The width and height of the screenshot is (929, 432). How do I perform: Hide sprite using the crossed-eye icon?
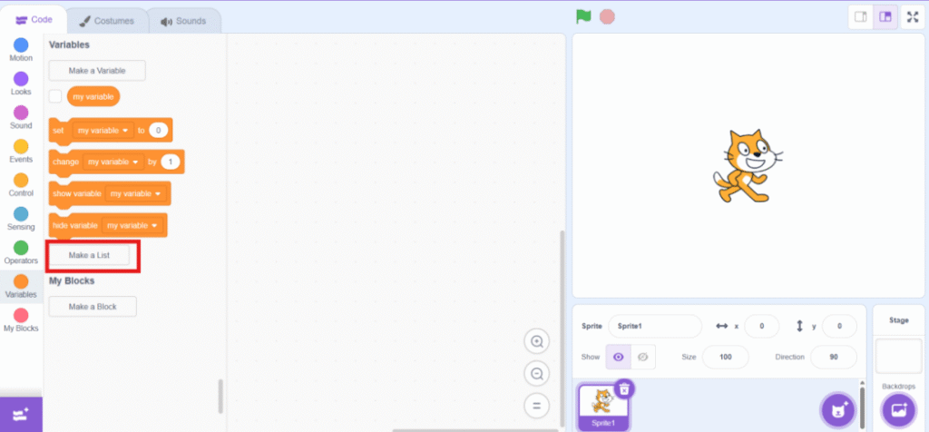642,357
